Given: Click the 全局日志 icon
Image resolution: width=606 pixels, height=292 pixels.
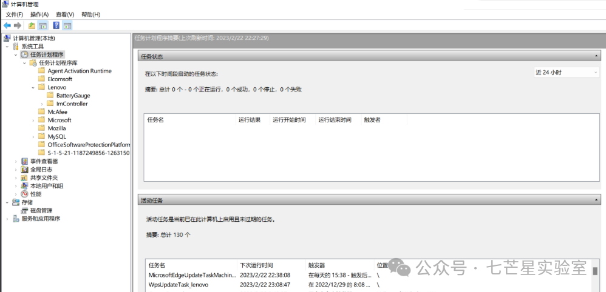Looking at the screenshot, I should pyautogui.click(x=25, y=170).
